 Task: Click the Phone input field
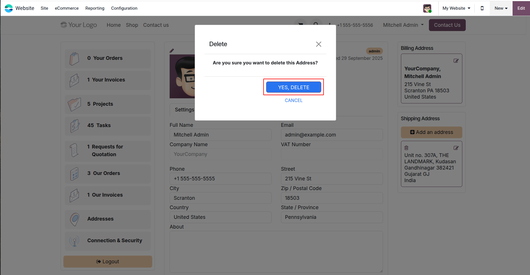pyautogui.click(x=220, y=179)
